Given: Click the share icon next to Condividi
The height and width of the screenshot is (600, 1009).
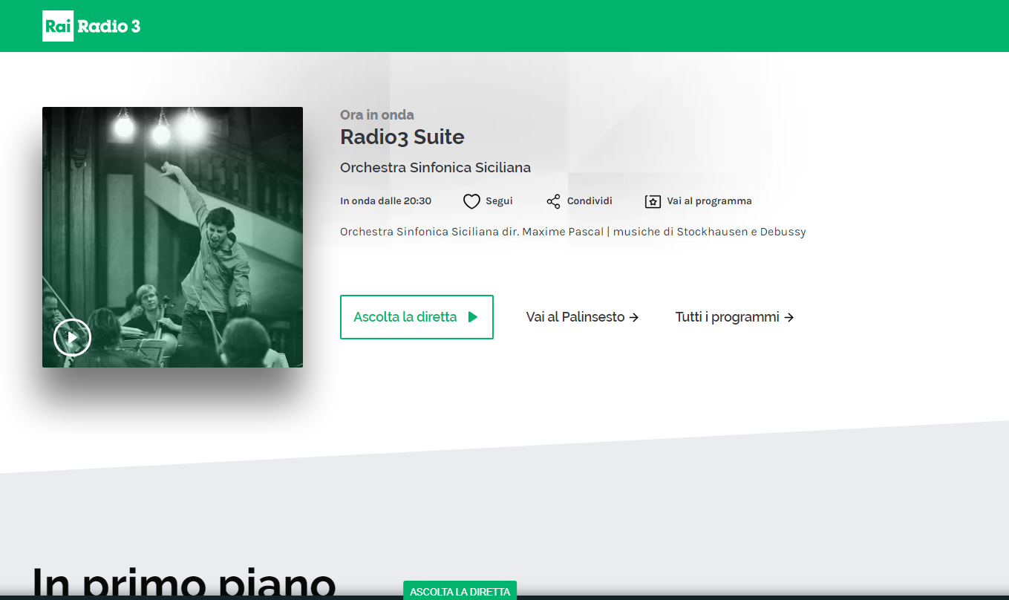Looking at the screenshot, I should click(x=553, y=201).
